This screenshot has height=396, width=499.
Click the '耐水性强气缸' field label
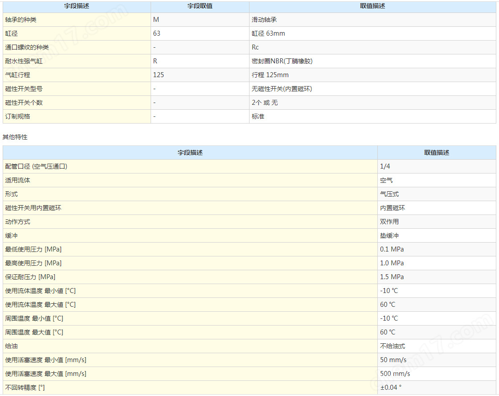pyautogui.click(x=77, y=61)
